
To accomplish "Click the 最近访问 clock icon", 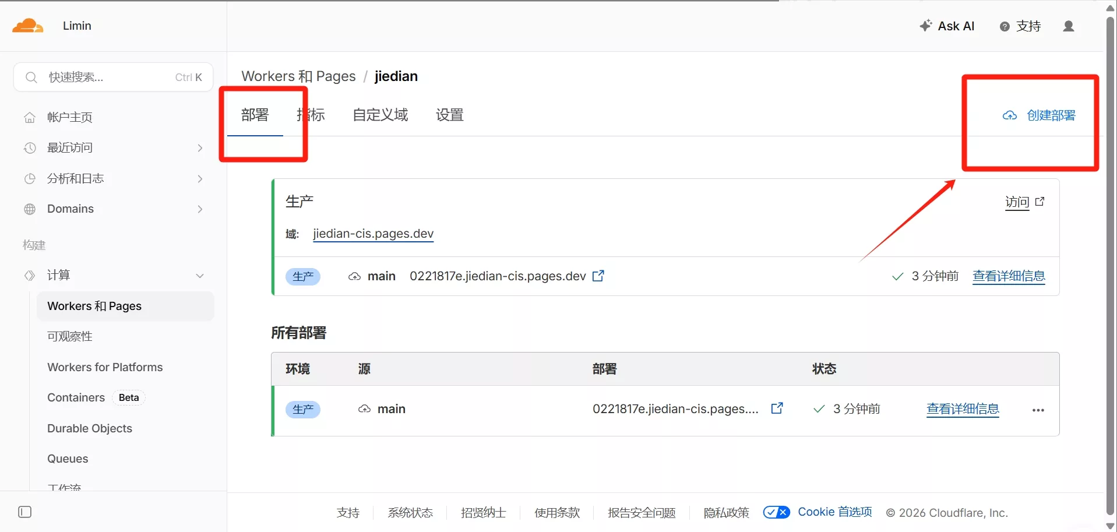I will pos(30,148).
